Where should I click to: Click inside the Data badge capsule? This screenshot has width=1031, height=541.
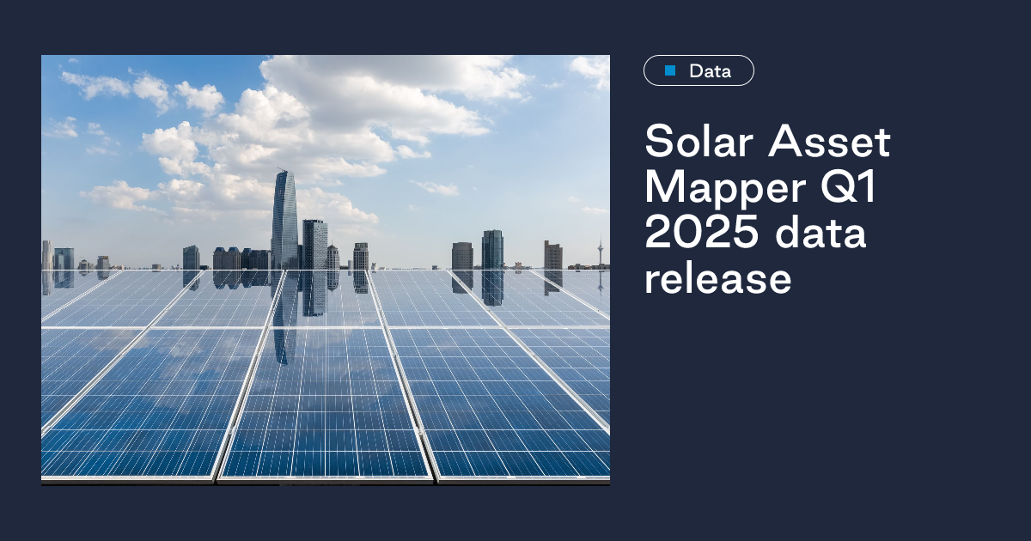(699, 70)
